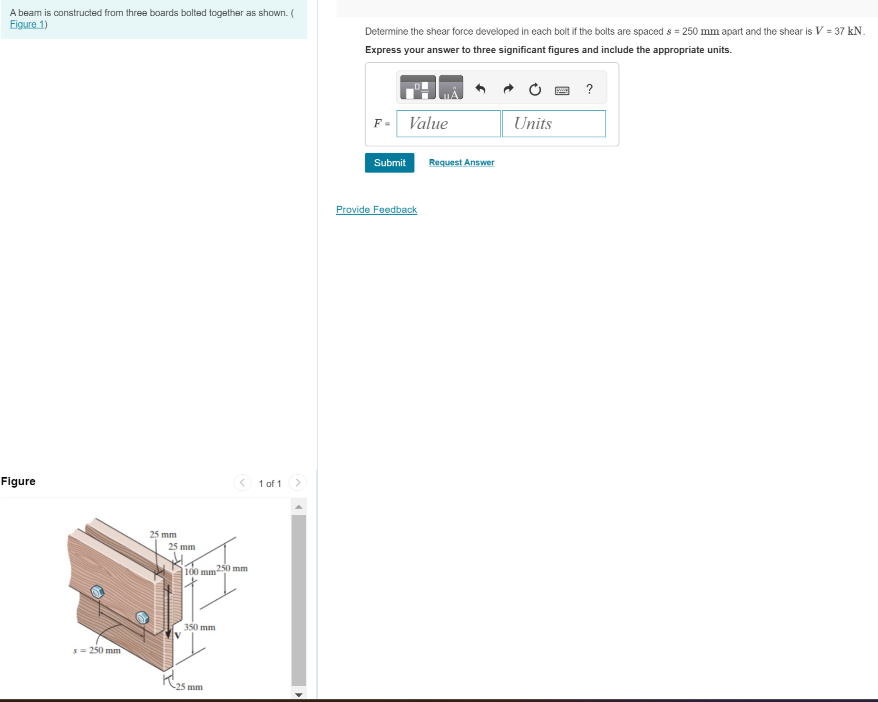The image size is (878, 702).
Task: Click the Units answer field
Action: pyautogui.click(x=553, y=124)
